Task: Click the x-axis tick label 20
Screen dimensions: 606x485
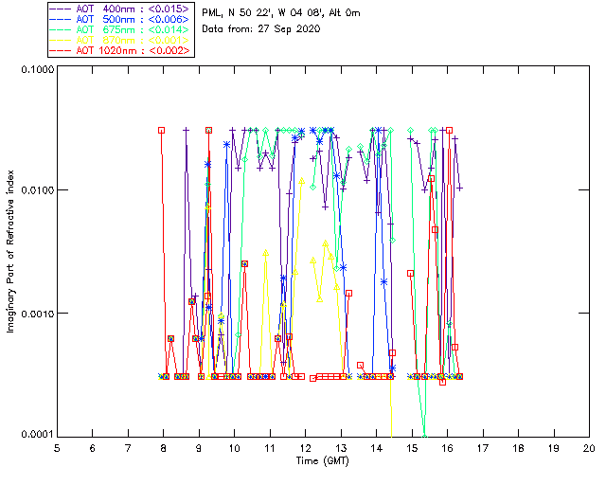Action: click(x=589, y=448)
